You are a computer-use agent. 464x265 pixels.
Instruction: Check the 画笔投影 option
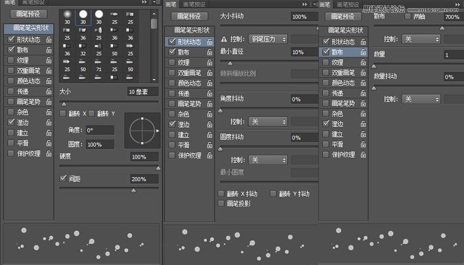click(221, 204)
